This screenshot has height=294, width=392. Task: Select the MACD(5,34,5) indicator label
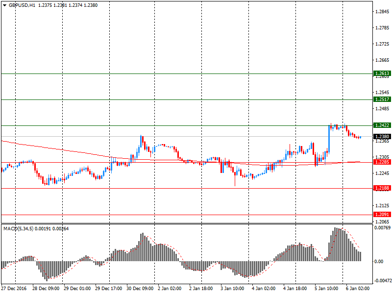point(19,228)
